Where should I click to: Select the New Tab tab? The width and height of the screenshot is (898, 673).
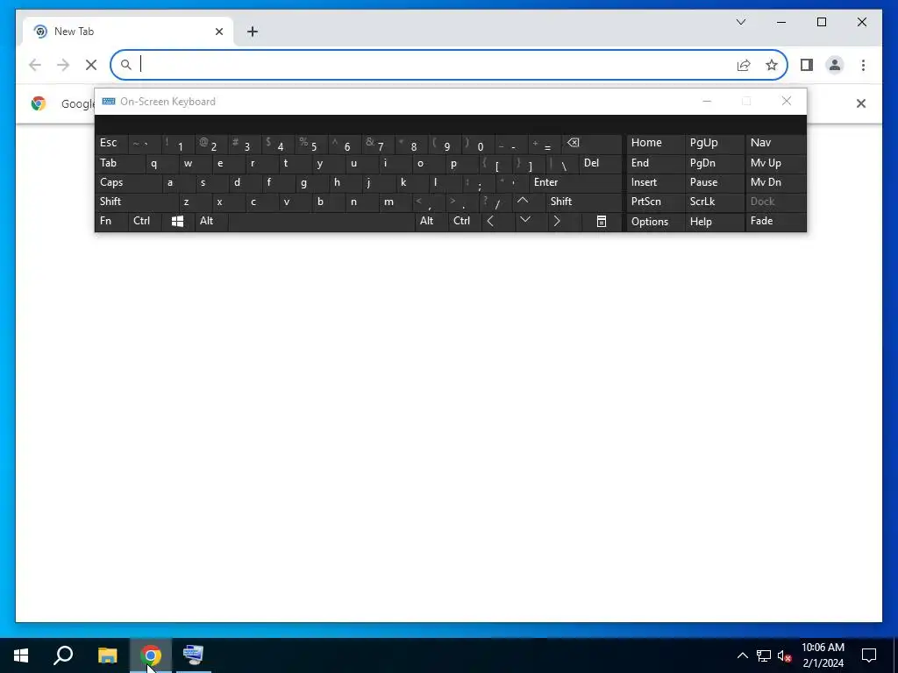[x=127, y=32]
